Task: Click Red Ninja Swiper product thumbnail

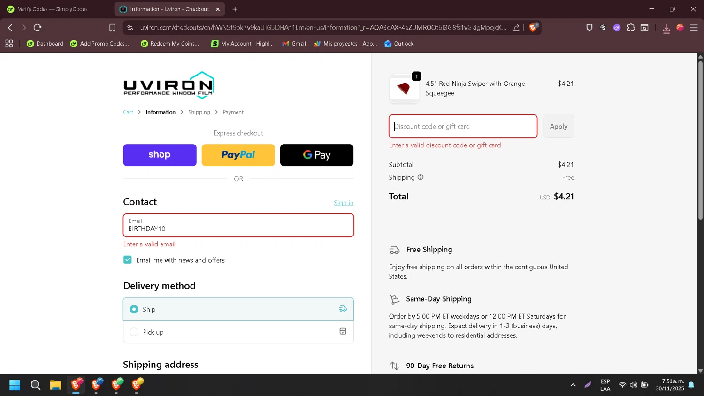Action: 404,88
